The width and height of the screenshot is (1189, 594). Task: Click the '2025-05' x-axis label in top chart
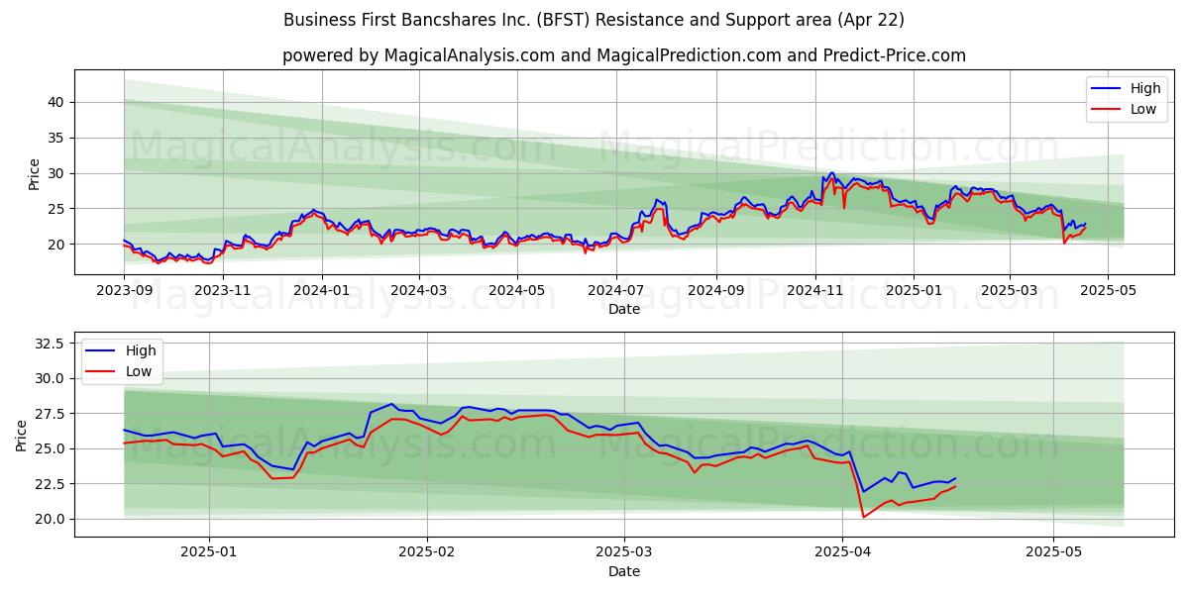[1109, 292]
